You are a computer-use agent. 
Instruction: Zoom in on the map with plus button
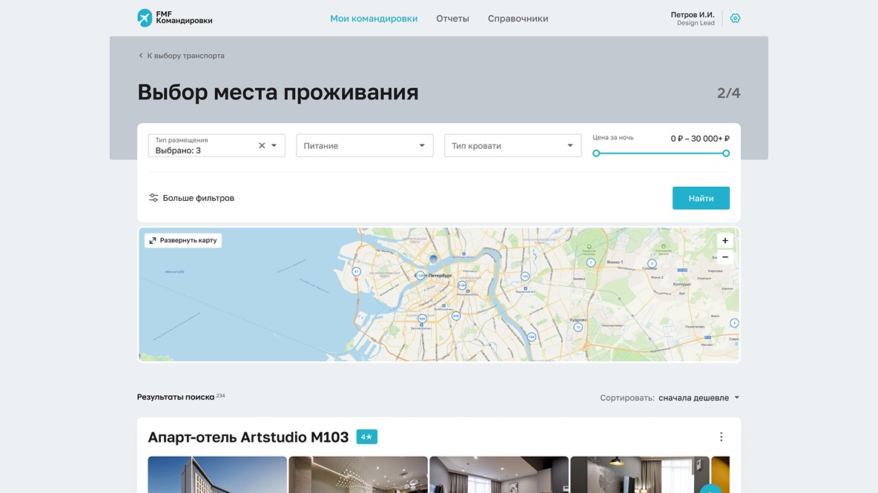724,240
